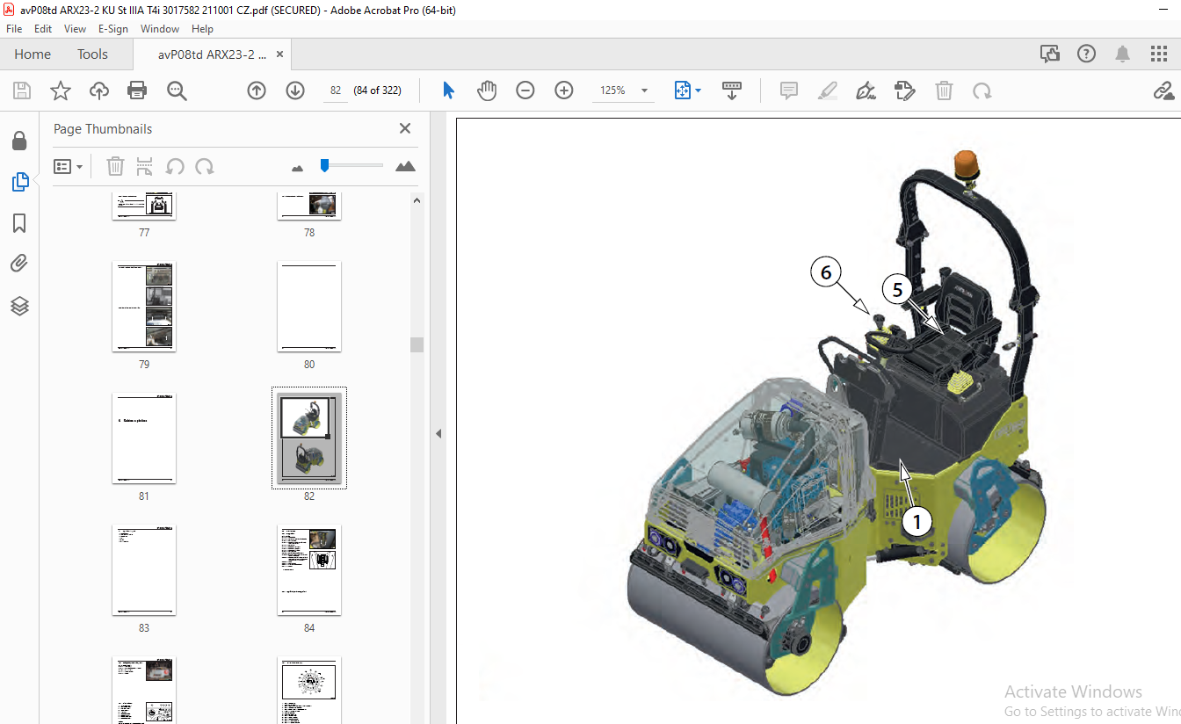This screenshot has height=724, width=1181.
Task: Activate the Hand pan tool
Action: 487,90
